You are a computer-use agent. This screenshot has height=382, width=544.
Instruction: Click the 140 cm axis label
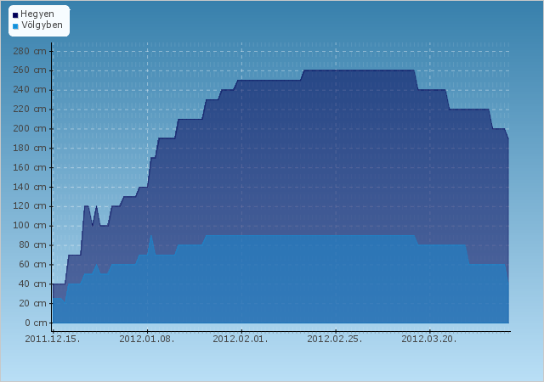30,187
